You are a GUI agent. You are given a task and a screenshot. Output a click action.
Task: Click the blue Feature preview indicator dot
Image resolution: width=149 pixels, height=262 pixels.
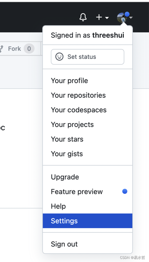(125, 191)
